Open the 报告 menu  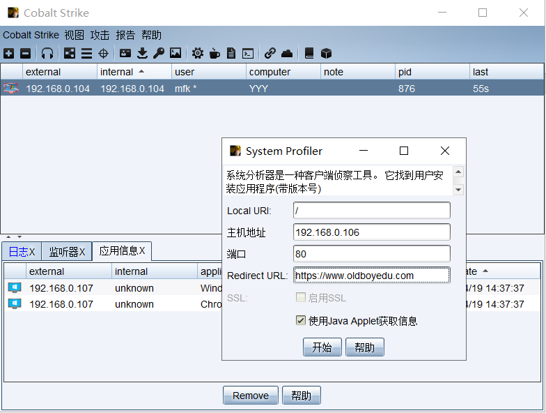[125, 35]
